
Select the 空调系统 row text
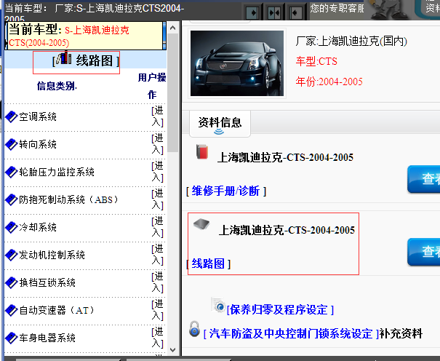38,116
